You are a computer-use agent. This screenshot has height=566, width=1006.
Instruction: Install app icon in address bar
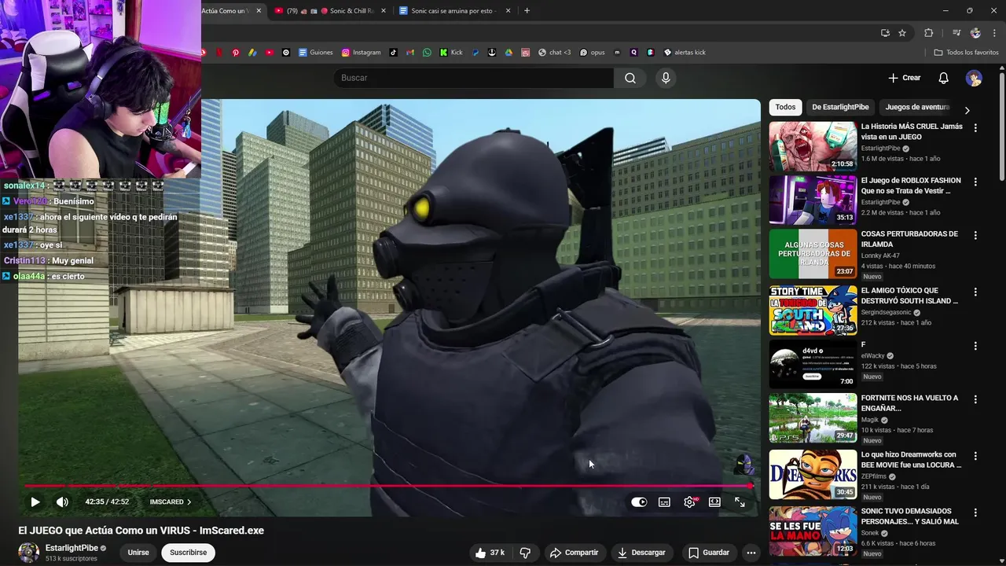tap(885, 33)
